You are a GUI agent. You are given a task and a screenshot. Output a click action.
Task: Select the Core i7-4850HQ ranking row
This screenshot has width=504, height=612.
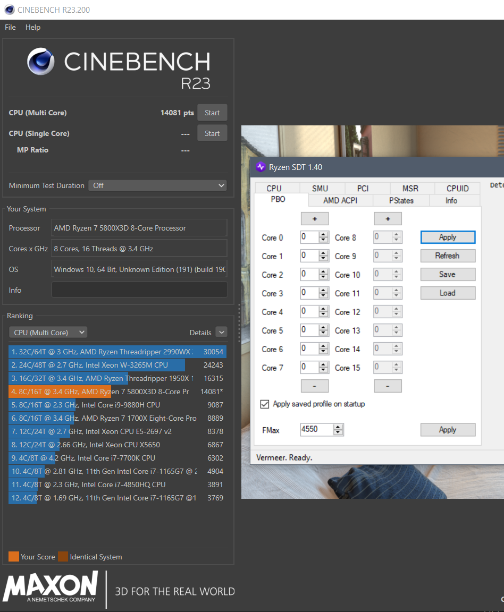117,484
